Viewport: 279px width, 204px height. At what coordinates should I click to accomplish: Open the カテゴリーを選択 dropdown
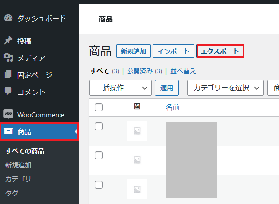click(225, 88)
